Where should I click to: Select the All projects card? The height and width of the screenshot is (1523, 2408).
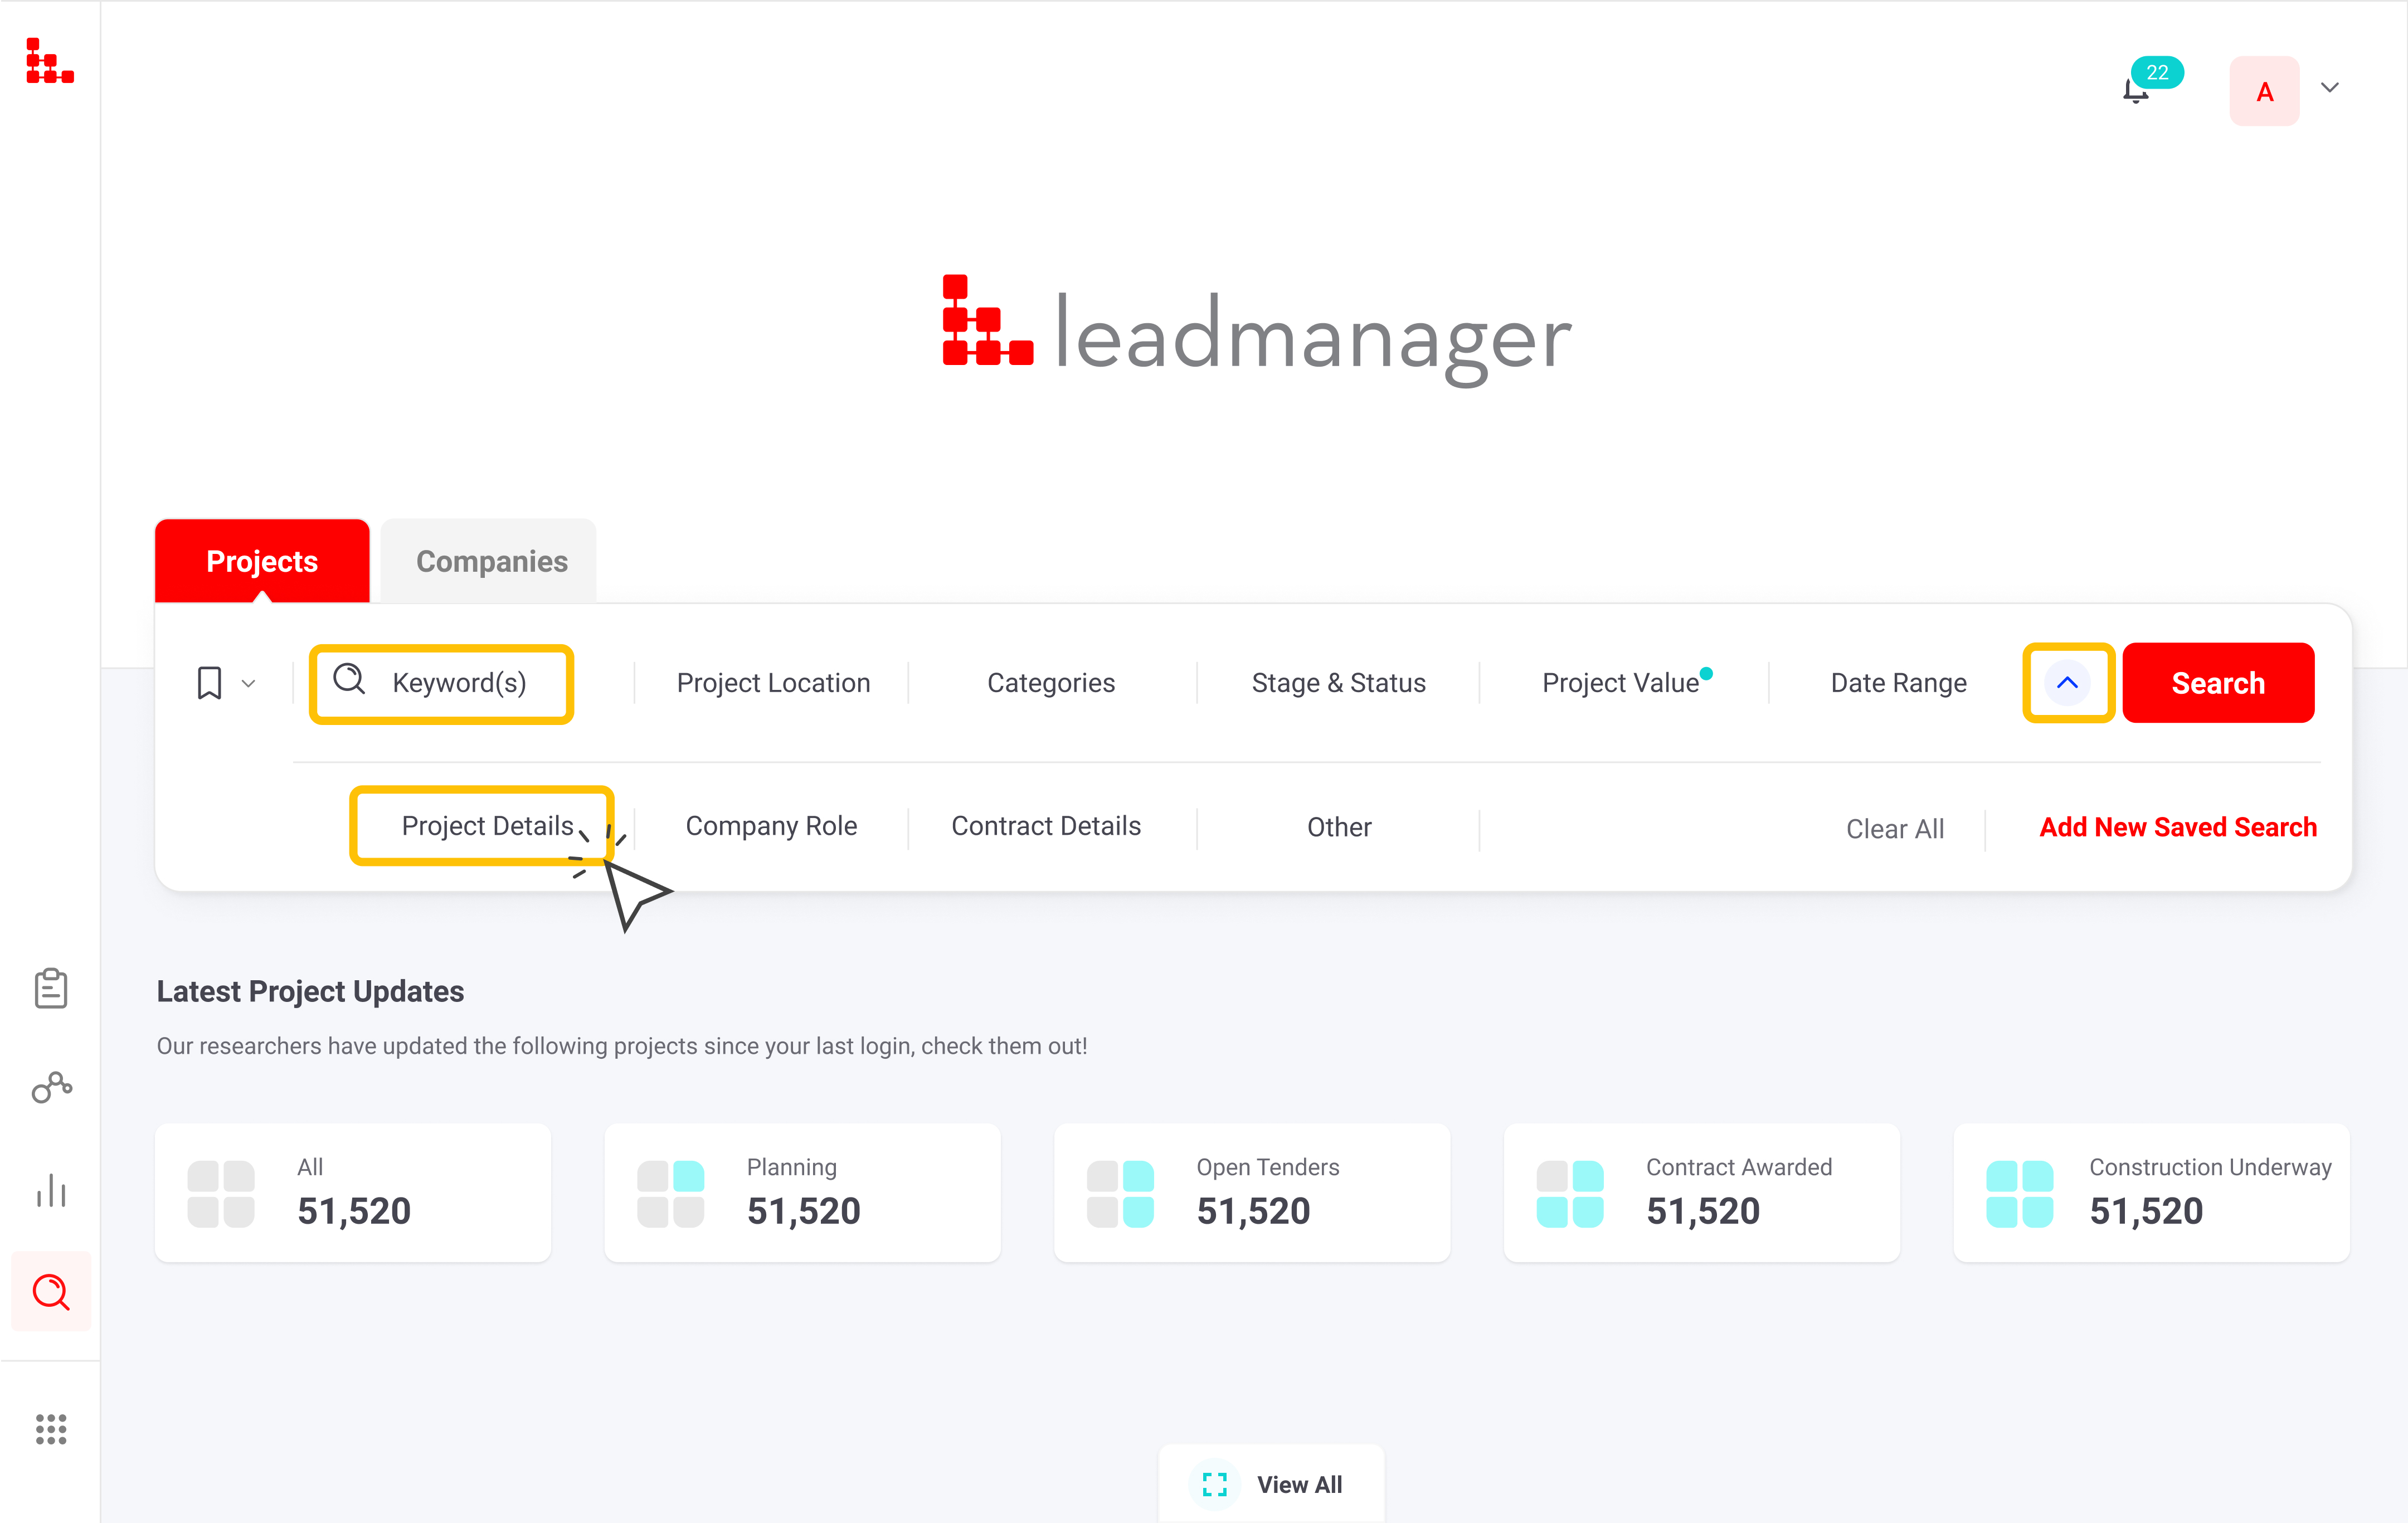pos(353,1192)
